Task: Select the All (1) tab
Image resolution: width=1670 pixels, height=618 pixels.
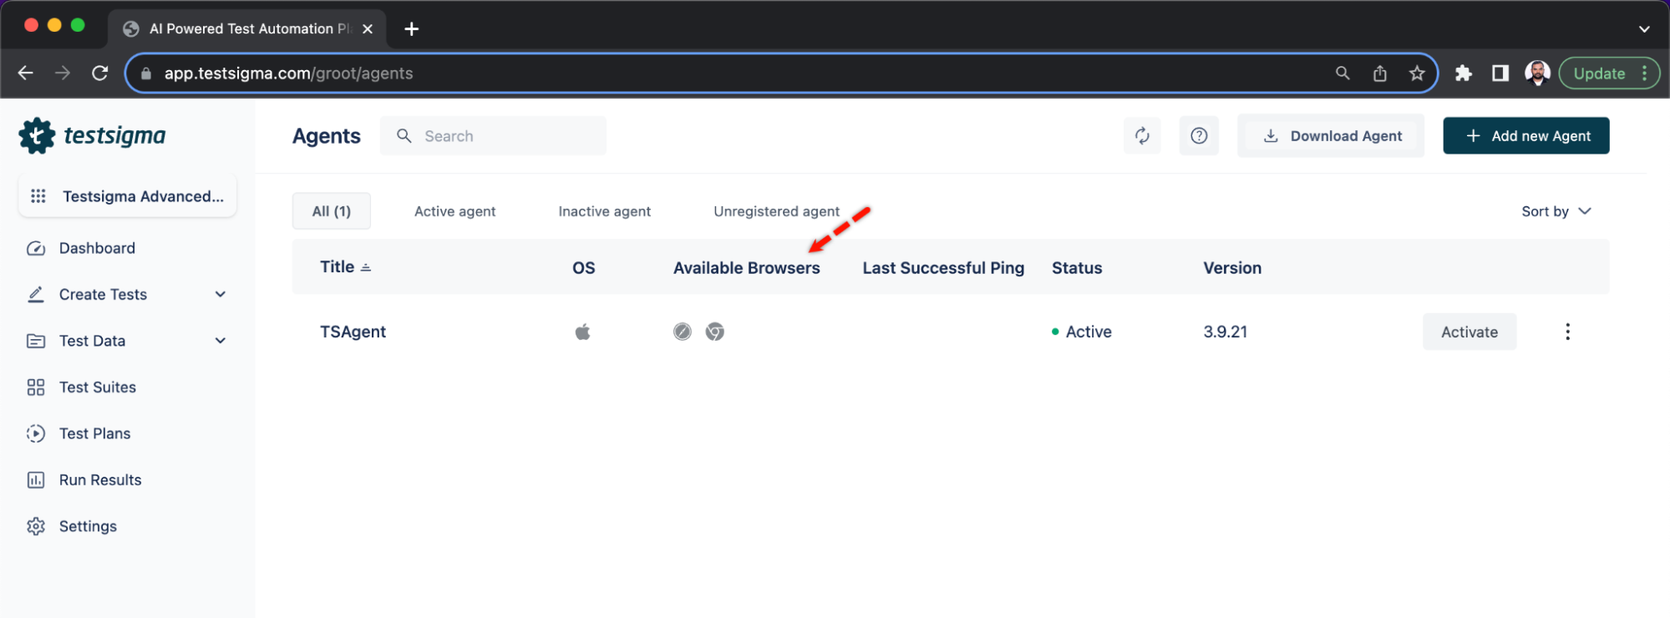Action: point(332,211)
